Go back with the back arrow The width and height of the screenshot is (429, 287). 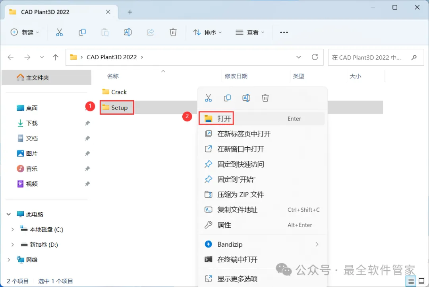tap(11, 57)
